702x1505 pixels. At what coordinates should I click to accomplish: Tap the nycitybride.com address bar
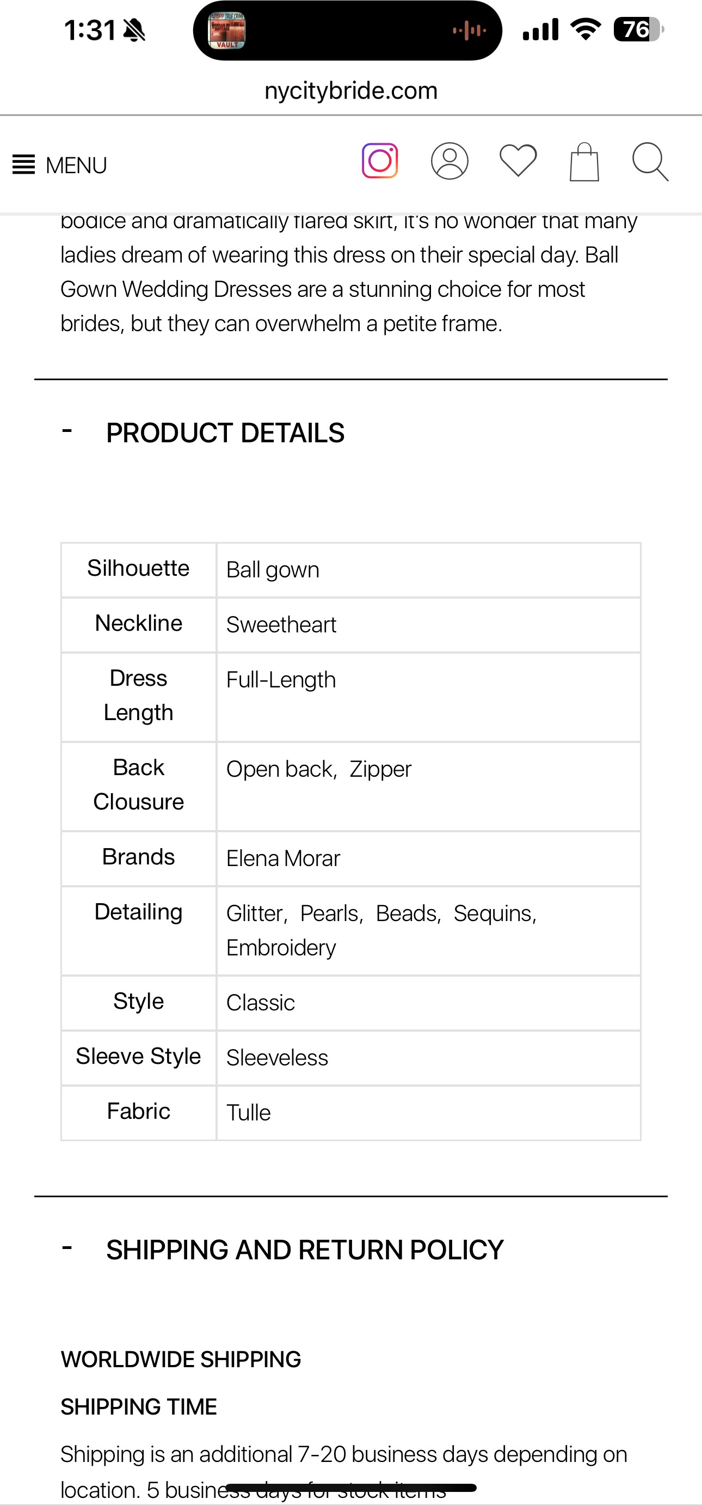tap(350, 90)
